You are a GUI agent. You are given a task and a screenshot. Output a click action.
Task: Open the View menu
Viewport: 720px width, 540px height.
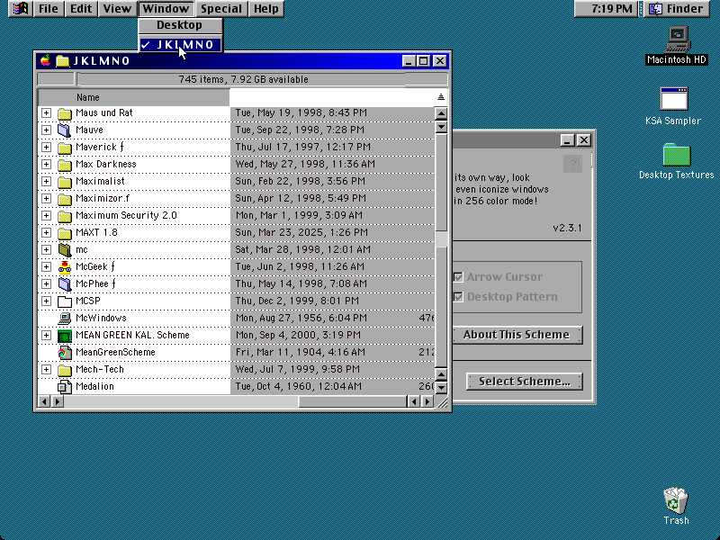point(117,9)
